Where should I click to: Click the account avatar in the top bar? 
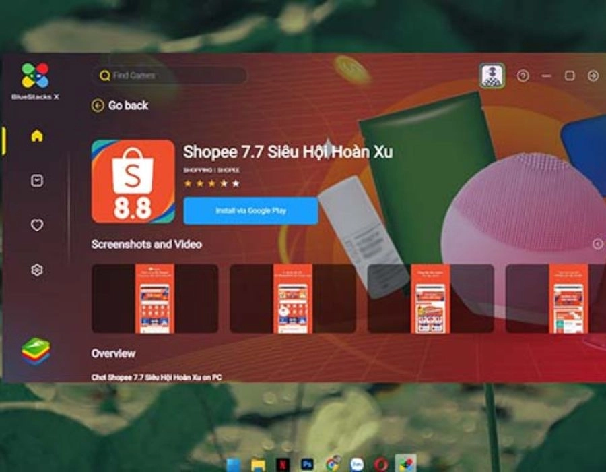(x=492, y=76)
